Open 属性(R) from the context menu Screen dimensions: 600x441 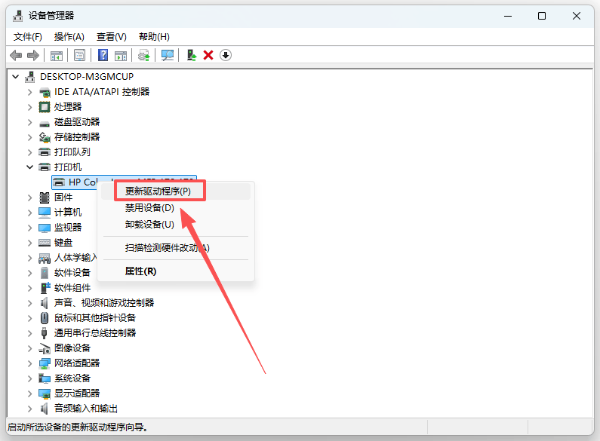[140, 271]
